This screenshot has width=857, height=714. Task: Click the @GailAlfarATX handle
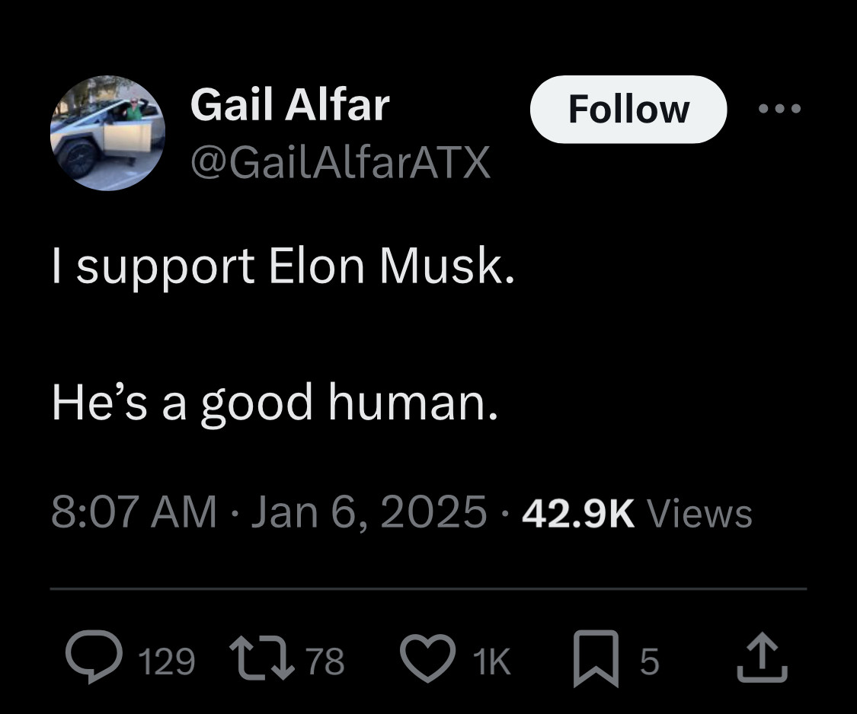tap(340, 161)
